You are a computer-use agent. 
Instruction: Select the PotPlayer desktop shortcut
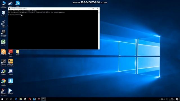pyautogui.click(x=11, y=91)
